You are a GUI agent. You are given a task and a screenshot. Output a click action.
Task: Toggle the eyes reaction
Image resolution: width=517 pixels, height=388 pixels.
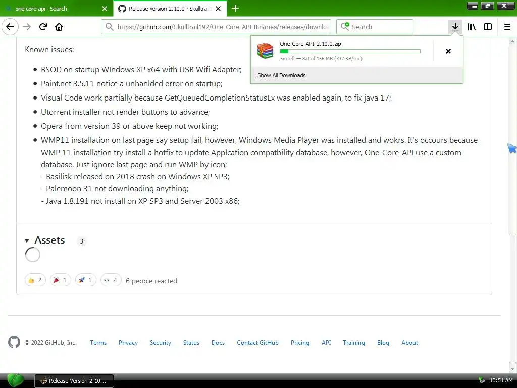(111, 280)
